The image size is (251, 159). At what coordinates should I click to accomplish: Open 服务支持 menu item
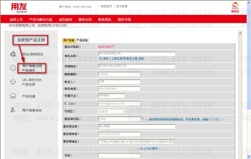pyautogui.click(x=85, y=19)
